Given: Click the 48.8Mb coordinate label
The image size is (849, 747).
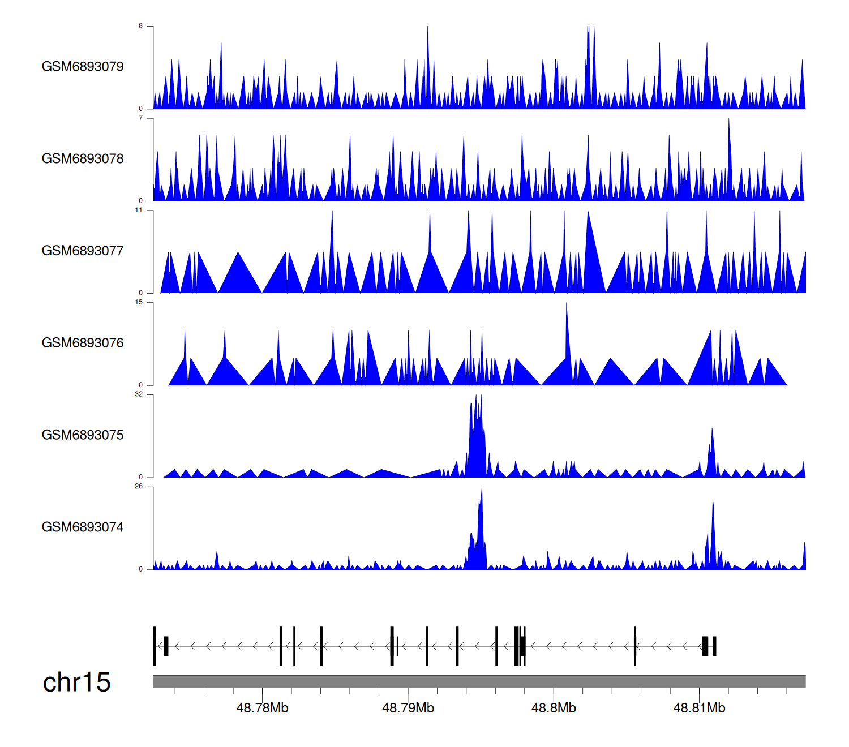Looking at the screenshot, I should (x=553, y=709).
